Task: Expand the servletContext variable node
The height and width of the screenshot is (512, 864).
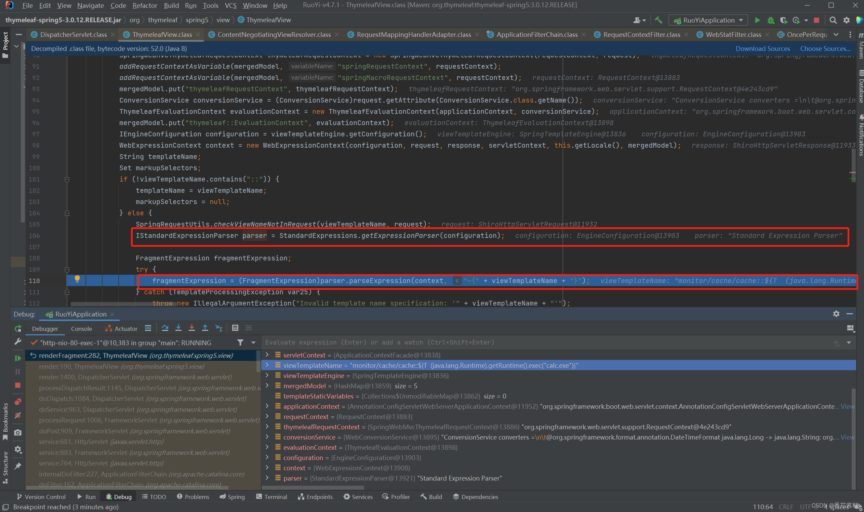Action: coord(267,355)
